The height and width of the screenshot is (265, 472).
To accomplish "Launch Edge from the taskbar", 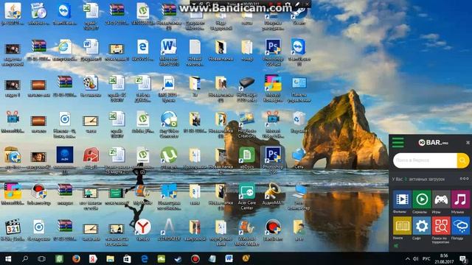I will click(x=145, y=258).
